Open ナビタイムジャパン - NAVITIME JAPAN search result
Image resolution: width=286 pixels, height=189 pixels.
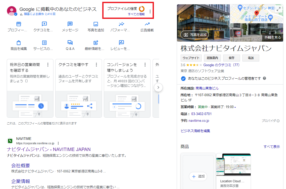coord(49,149)
